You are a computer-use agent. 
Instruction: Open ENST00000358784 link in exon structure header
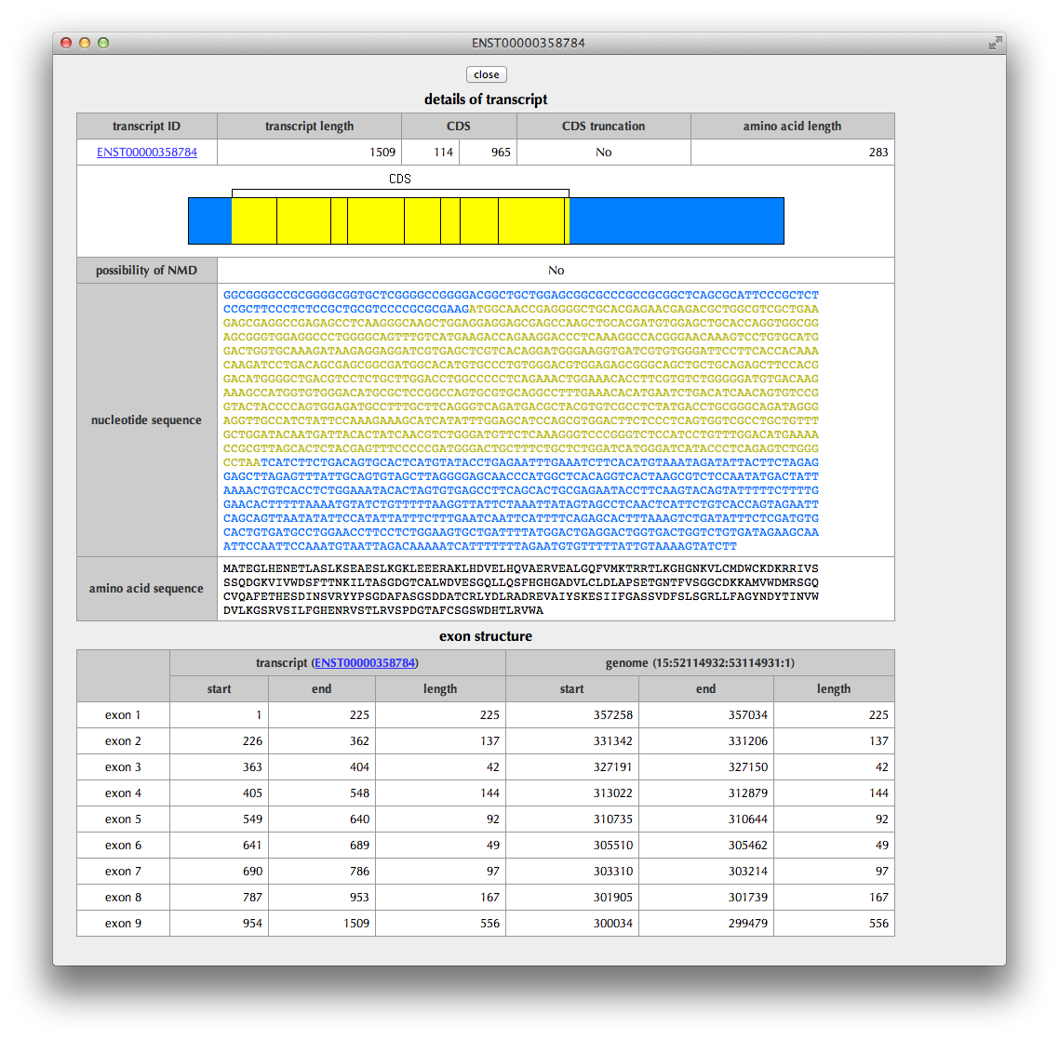point(365,663)
